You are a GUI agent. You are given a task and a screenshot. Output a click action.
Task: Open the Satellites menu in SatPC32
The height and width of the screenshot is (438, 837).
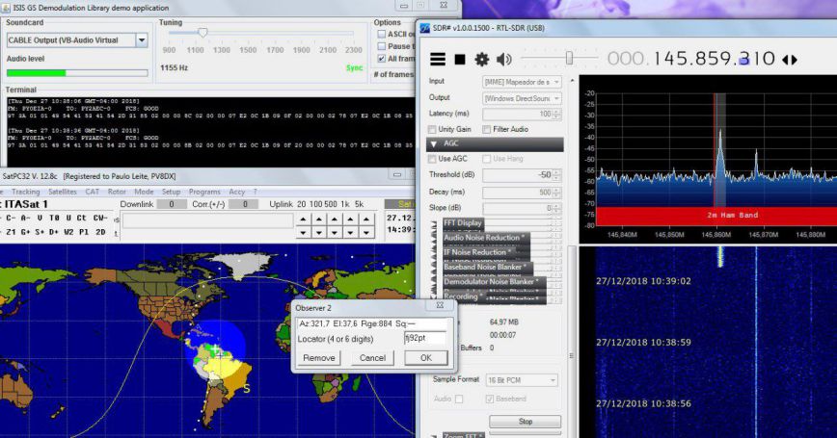62,192
